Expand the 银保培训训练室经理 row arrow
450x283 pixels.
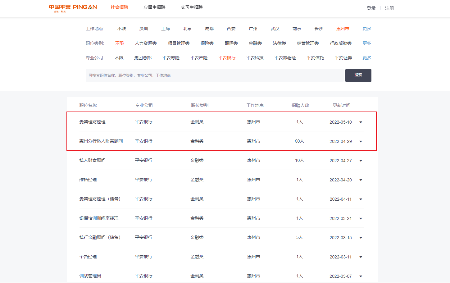point(361,219)
